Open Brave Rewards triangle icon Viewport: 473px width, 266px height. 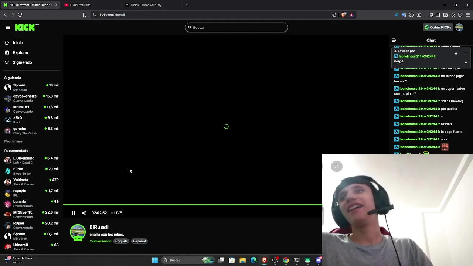[351, 15]
